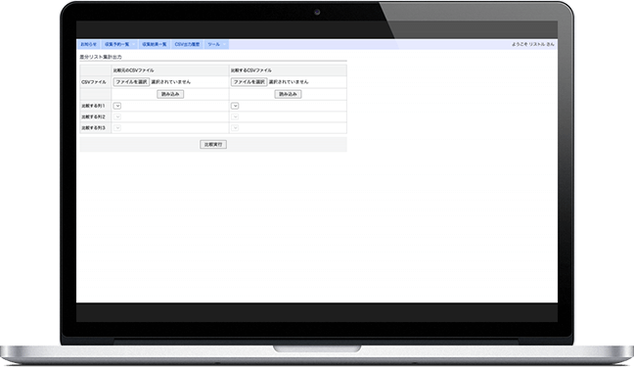Run the comparison with the 比較実行 button
The image size is (634, 367).
point(213,145)
